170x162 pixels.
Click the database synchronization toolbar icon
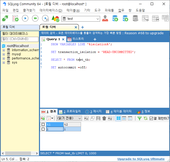(135, 18)
